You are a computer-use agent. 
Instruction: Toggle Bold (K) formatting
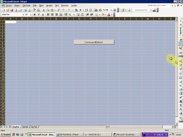(x=35, y=14)
